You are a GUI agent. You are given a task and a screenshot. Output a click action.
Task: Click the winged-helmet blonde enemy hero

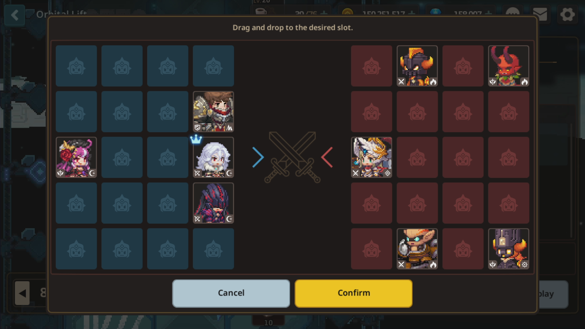pyautogui.click(x=371, y=157)
